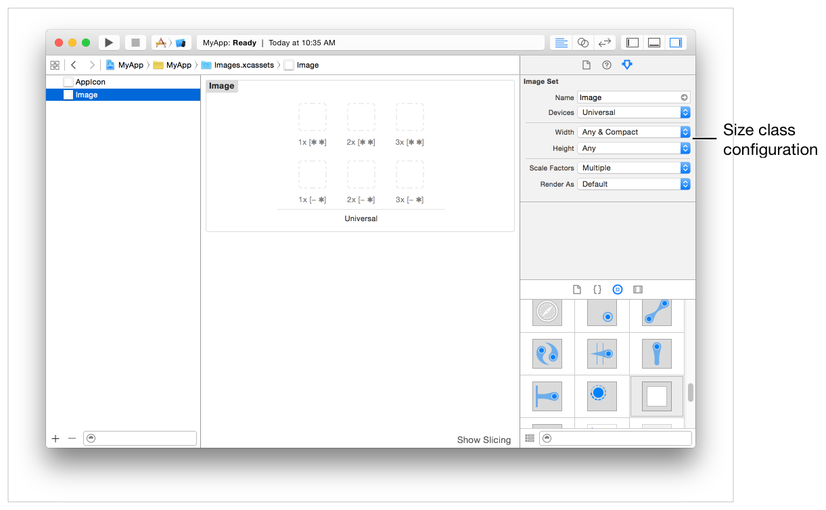
Task: Open the Attributes inspector
Action: (x=626, y=64)
